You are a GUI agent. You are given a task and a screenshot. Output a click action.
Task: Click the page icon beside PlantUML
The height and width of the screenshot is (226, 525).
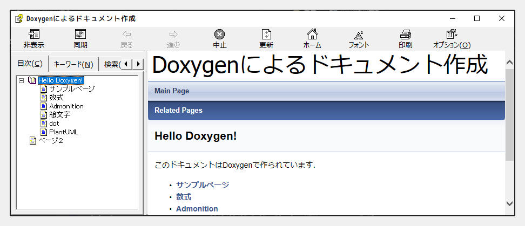point(44,132)
